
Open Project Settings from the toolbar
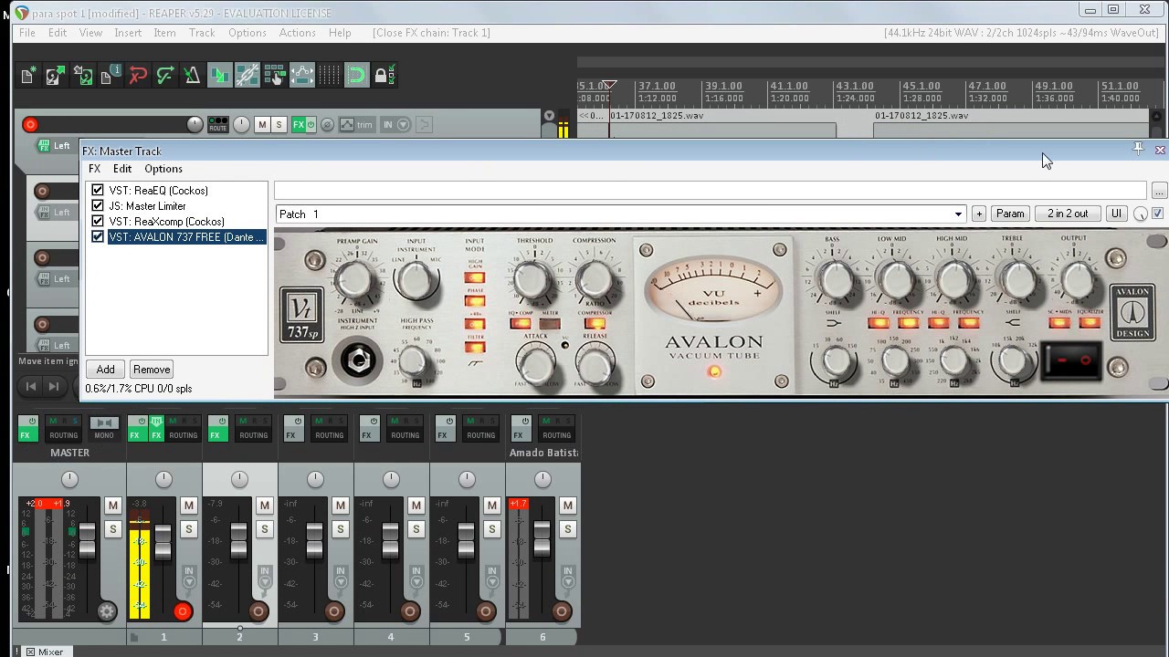pos(111,76)
